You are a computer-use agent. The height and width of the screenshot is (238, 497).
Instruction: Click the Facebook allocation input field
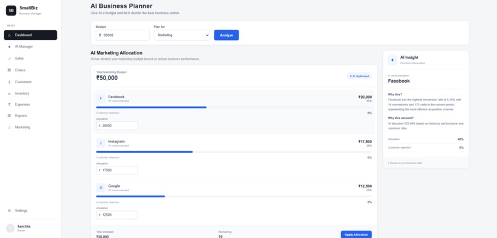click(117, 126)
